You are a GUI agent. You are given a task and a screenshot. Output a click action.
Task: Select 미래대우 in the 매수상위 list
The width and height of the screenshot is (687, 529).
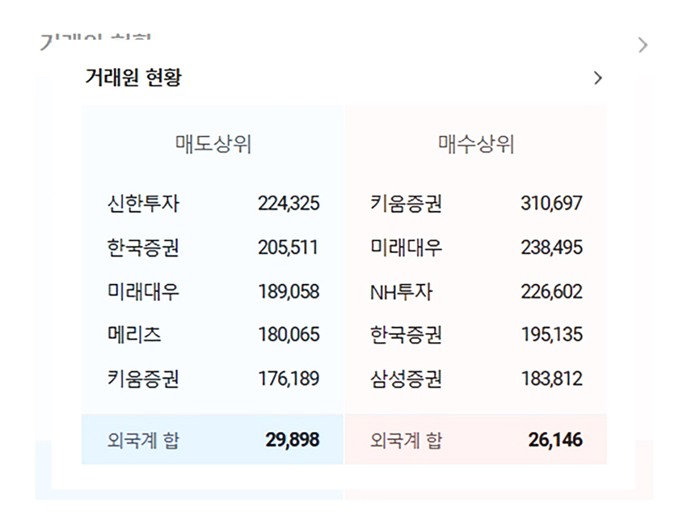(x=407, y=248)
